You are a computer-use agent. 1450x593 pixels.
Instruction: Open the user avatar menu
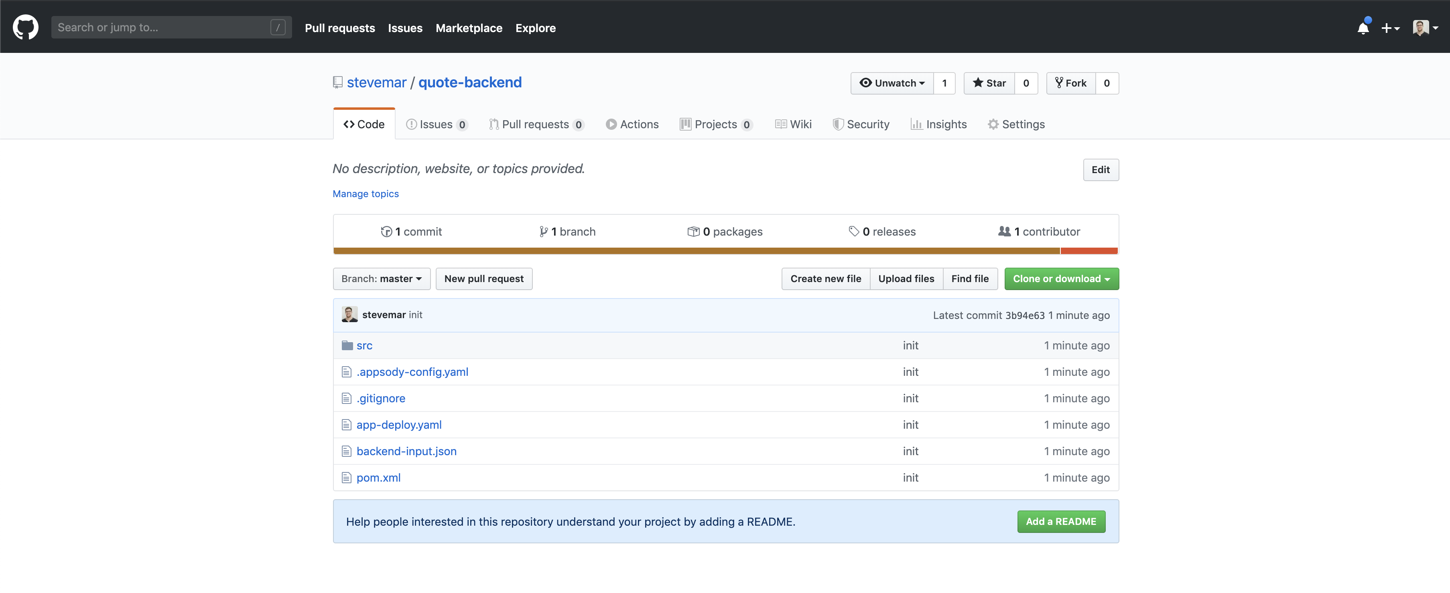point(1425,28)
